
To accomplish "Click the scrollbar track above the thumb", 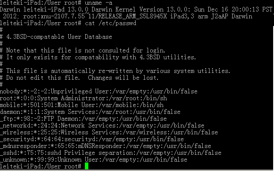I will (x=273, y=13).
